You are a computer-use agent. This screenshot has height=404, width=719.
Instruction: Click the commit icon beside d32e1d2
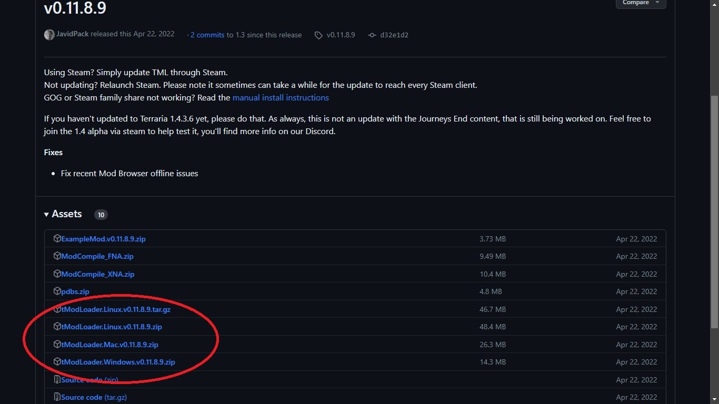pos(372,35)
